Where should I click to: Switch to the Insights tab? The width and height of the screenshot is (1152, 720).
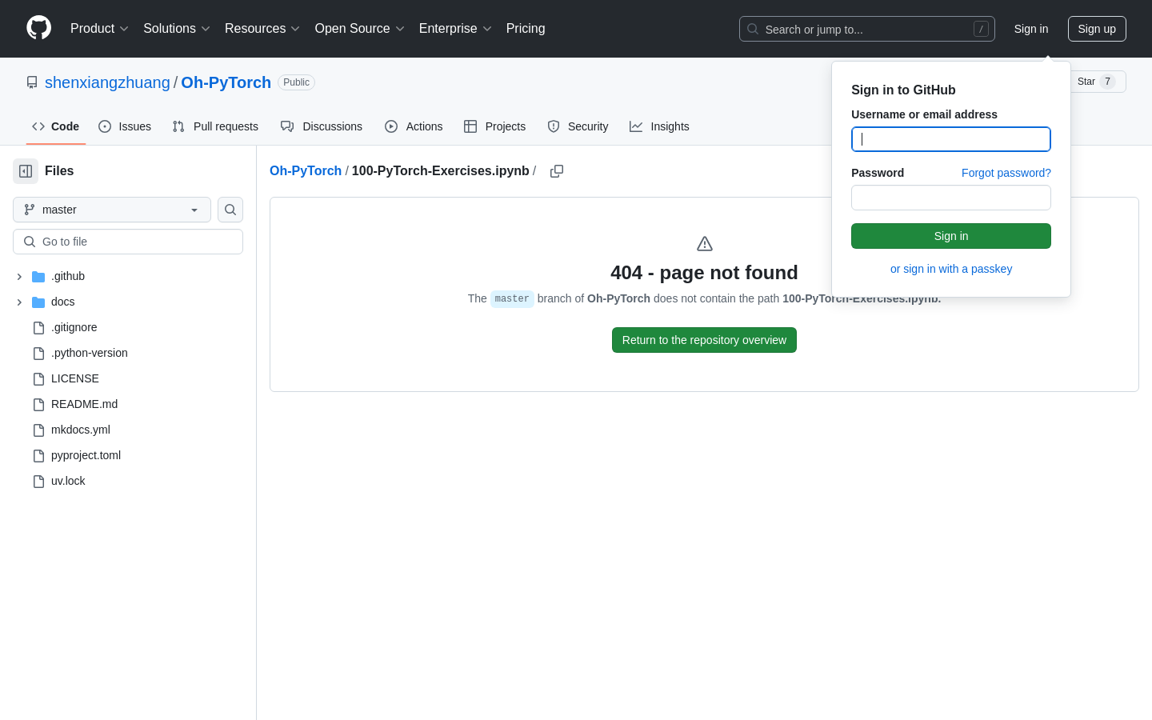pyautogui.click(x=659, y=126)
